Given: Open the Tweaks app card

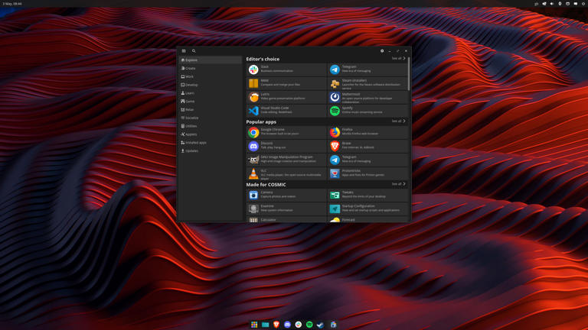Looking at the screenshot, I should 367,195.
